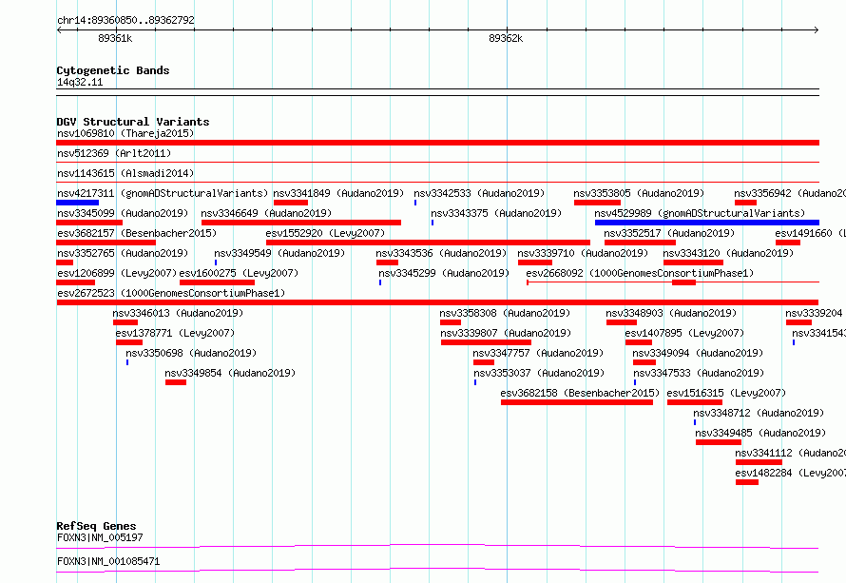Open the esv1516315 (Levy2007) label
This screenshot has height=583, width=846.
[726, 393]
